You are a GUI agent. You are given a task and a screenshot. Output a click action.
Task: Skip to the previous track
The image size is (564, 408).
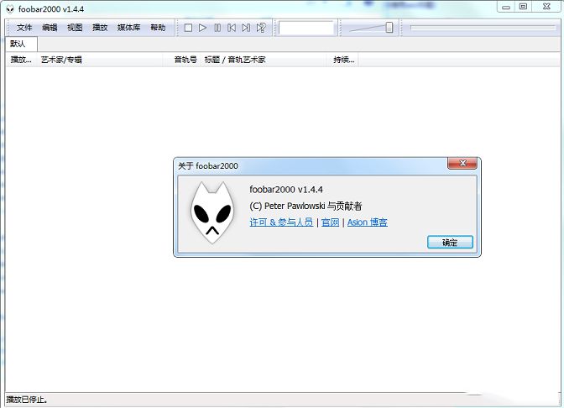[x=232, y=28]
